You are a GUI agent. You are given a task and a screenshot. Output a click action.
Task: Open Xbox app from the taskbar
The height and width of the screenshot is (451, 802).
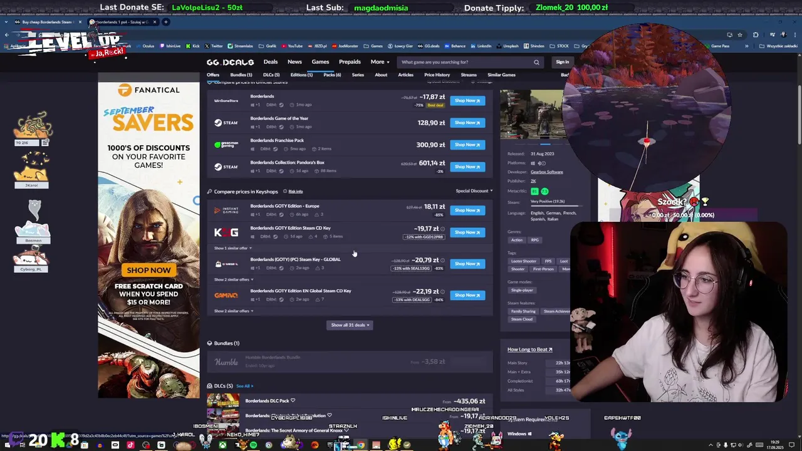[222, 445]
